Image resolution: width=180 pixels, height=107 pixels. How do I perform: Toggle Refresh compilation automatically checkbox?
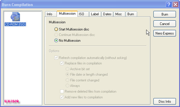pyautogui.click(x=56, y=58)
